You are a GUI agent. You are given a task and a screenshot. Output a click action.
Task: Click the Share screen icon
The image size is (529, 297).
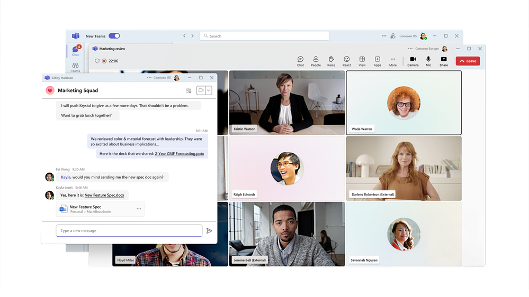pyautogui.click(x=443, y=61)
